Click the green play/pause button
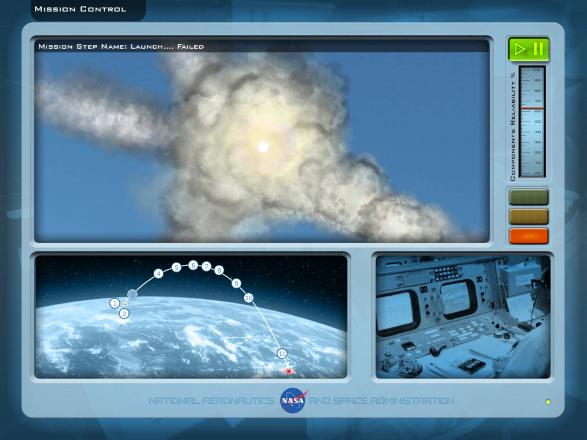Image resolution: width=587 pixels, height=440 pixels. [528, 49]
